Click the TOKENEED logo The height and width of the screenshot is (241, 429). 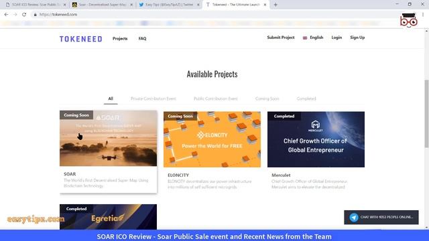coord(81,39)
